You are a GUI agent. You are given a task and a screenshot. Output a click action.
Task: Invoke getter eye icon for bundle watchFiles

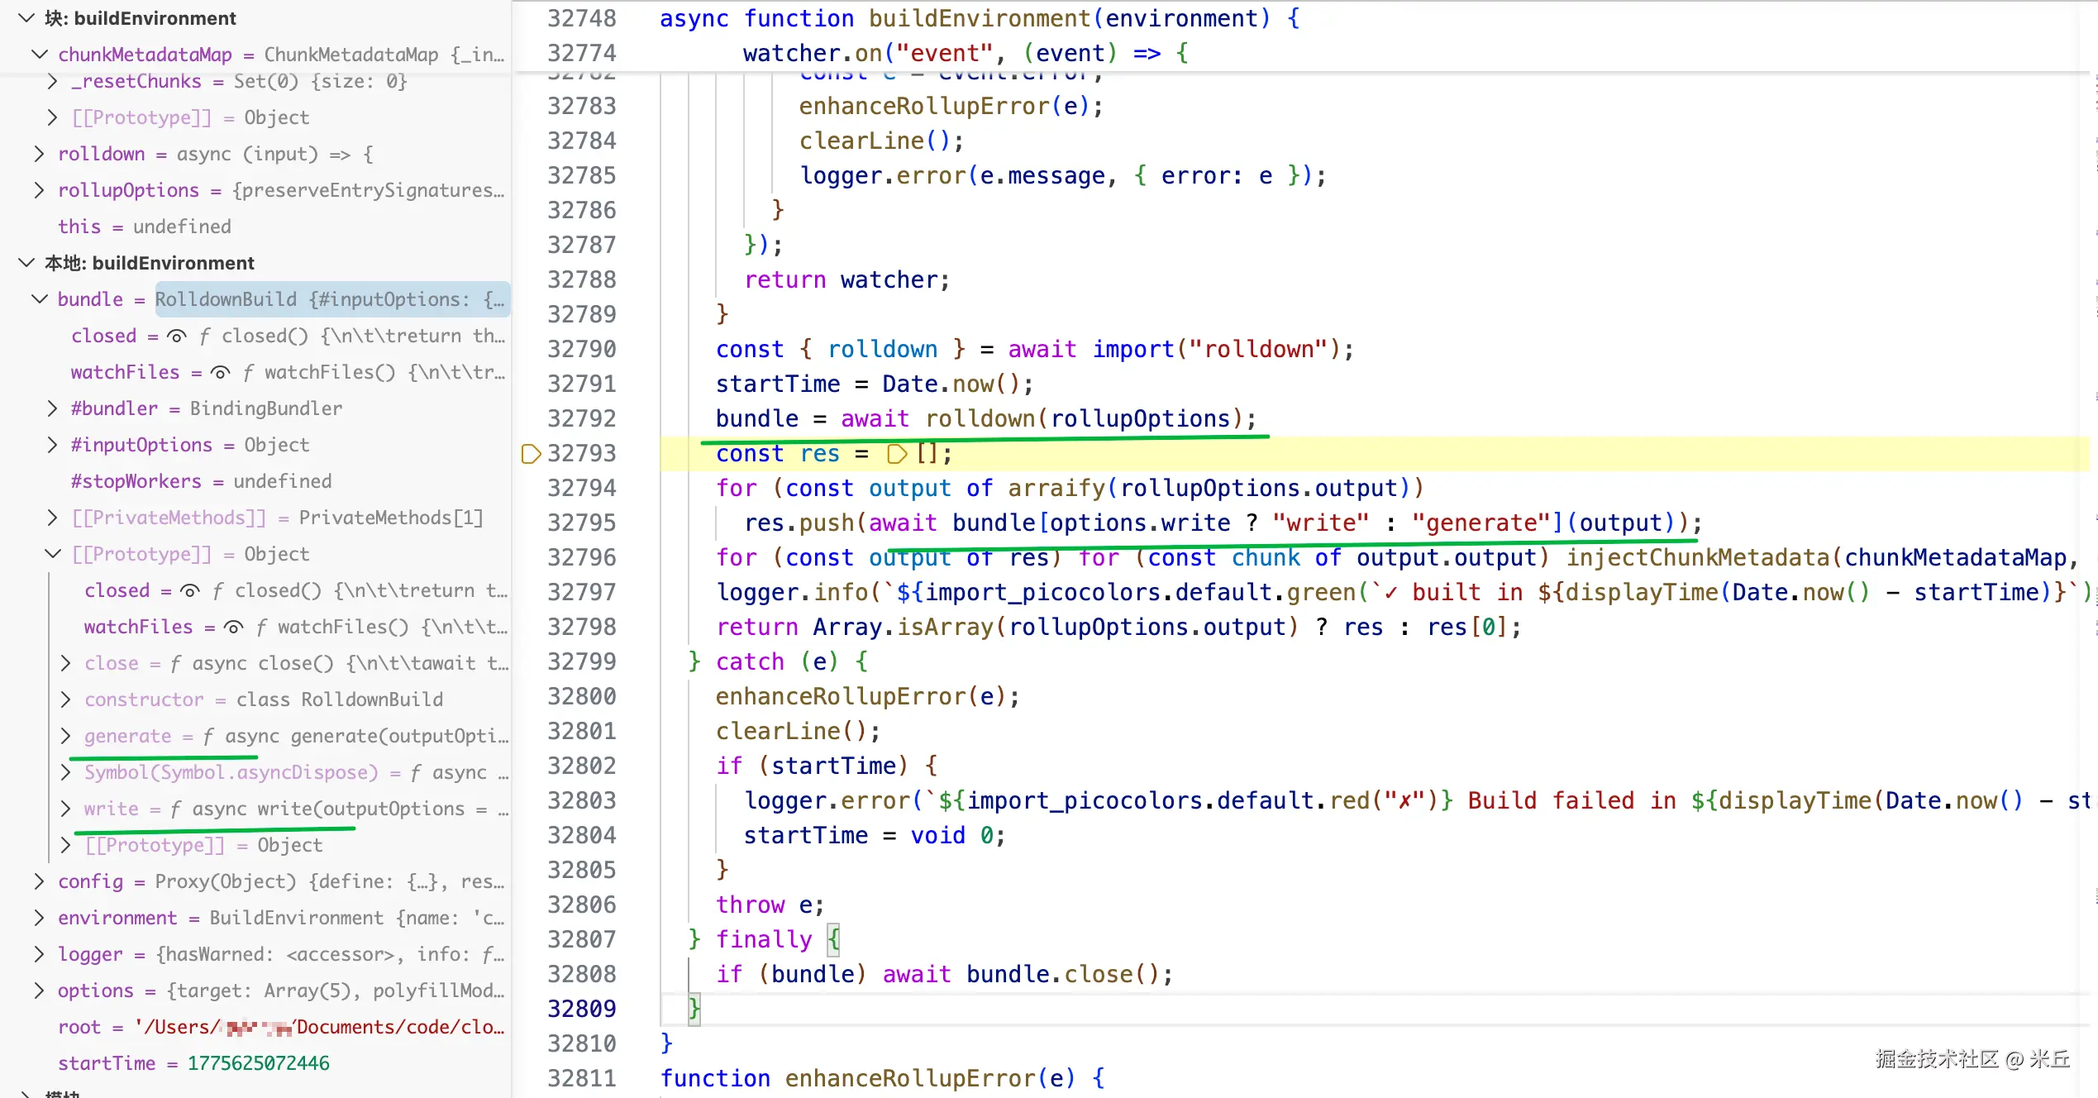tap(220, 373)
